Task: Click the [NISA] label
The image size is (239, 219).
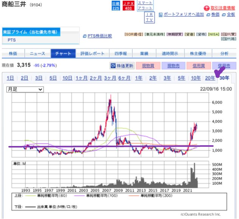Action: [x=214, y=34]
